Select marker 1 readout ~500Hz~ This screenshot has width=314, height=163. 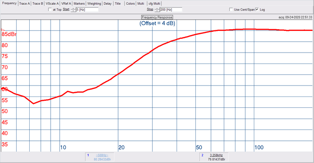pos(102,155)
